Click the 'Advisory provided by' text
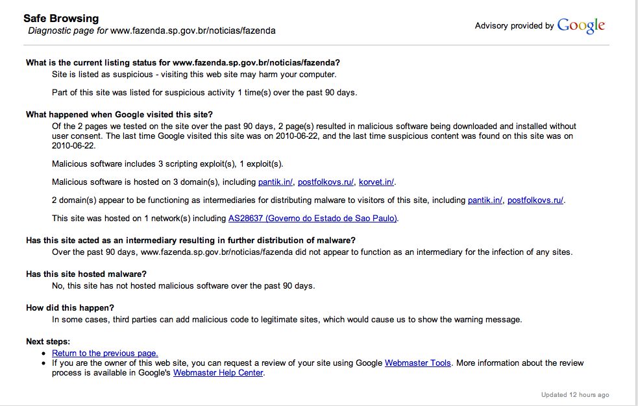This screenshot has width=638, height=406. 514,26
